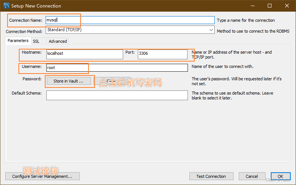Click the 'Hostname:' label

coord(32,52)
